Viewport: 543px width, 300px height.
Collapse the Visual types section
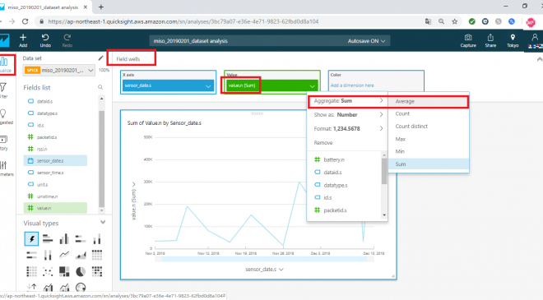coord(103,222)
